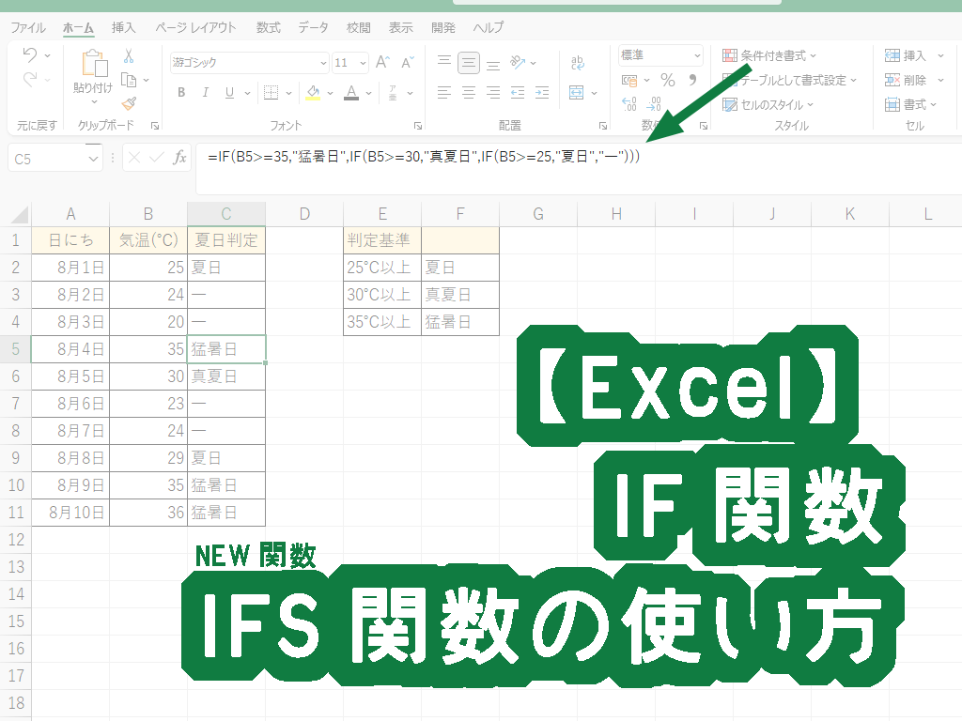Toggle right text alignment
The image size is (962, 721).
[x=493, y=93]
